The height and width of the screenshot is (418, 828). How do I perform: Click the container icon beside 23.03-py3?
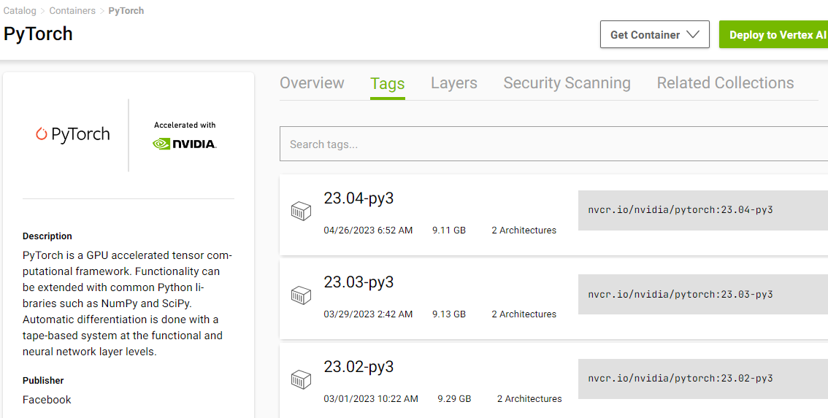pyautogui.click(x=301, y=295)
